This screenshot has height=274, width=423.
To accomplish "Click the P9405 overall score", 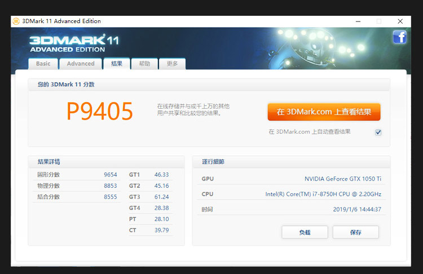I will [100, 111].
